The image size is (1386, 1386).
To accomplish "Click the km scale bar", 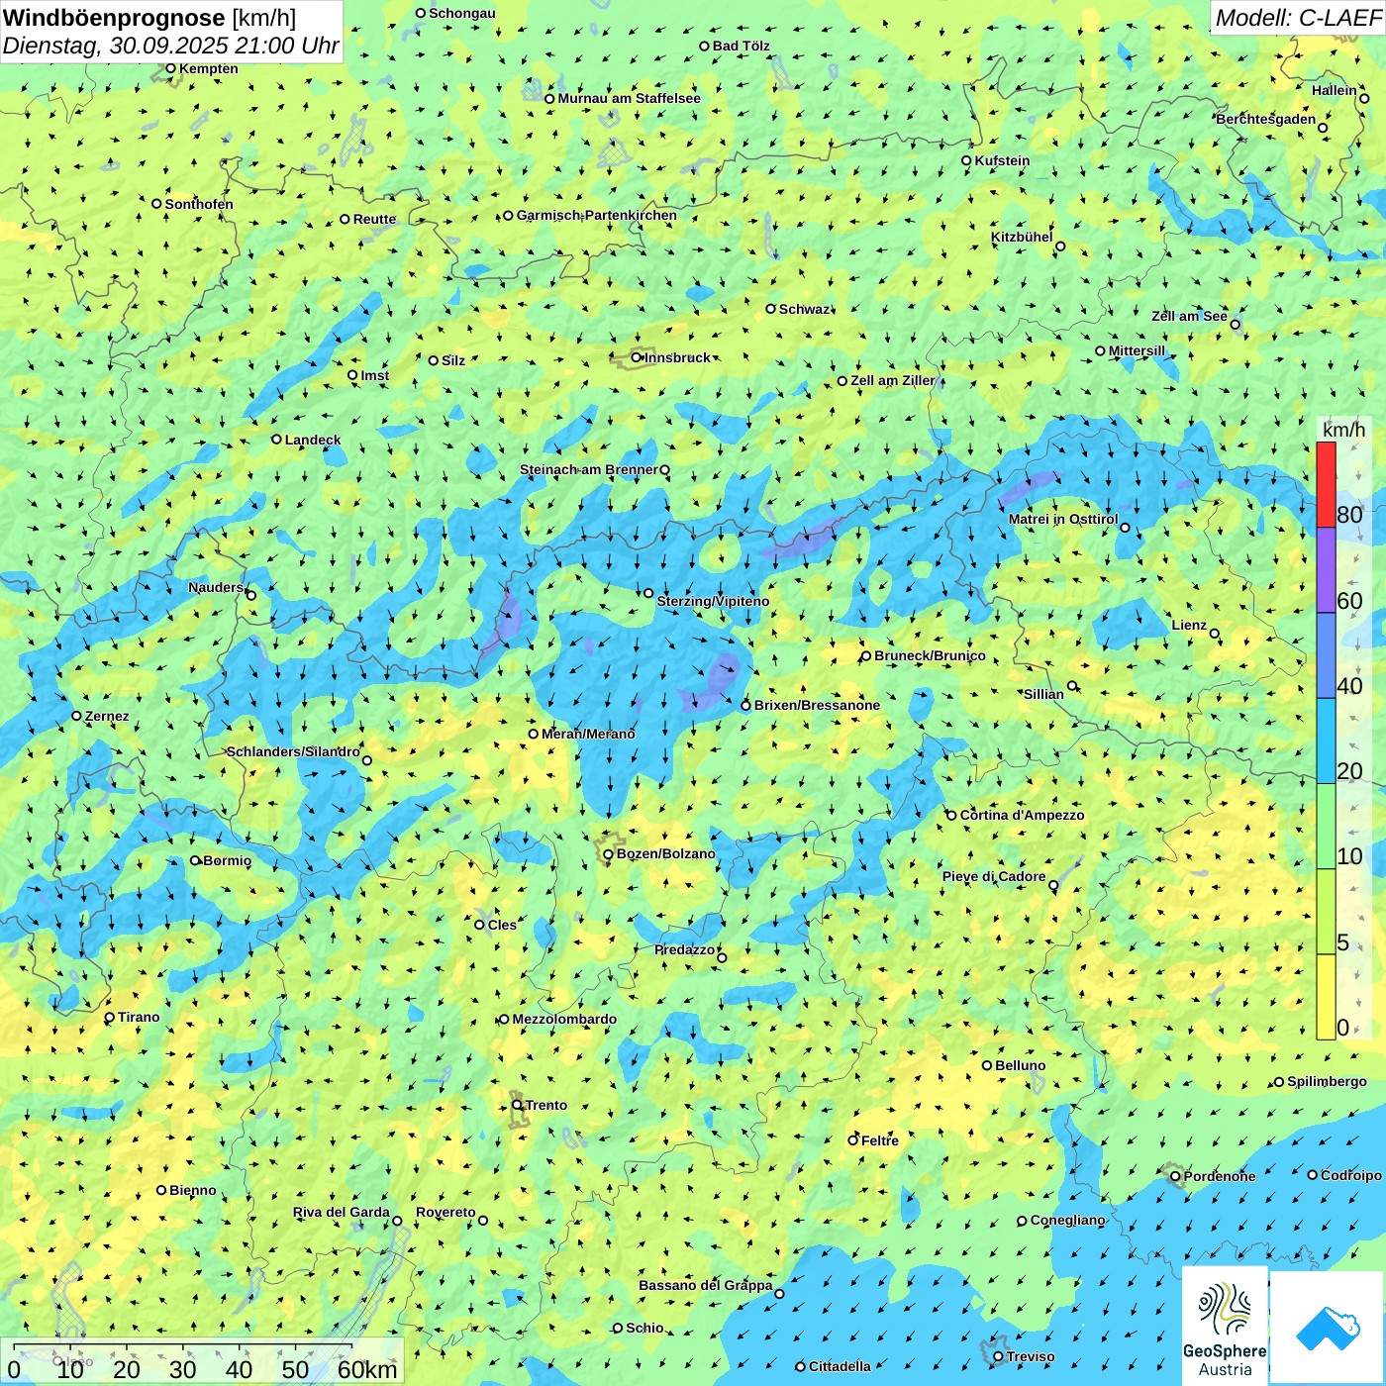I will coord(202,1362).
